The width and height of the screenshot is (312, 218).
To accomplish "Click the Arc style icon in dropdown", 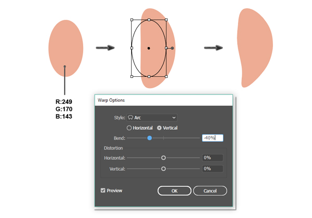I will tap(131, 117).
